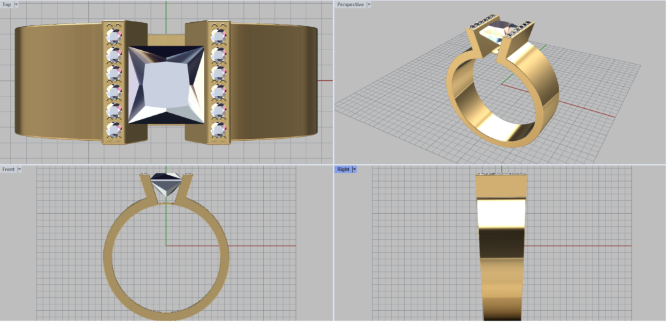Viewport: 669px width, 322px height.
Task: Click the gemstone in the Front viewport
Action: [166, 185]
